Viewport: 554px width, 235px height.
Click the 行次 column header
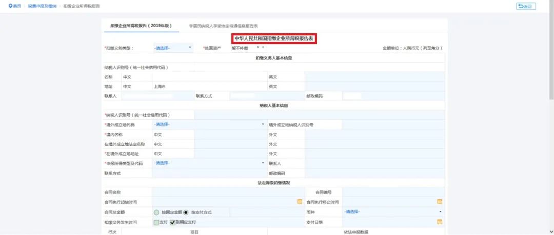(112, 232)
